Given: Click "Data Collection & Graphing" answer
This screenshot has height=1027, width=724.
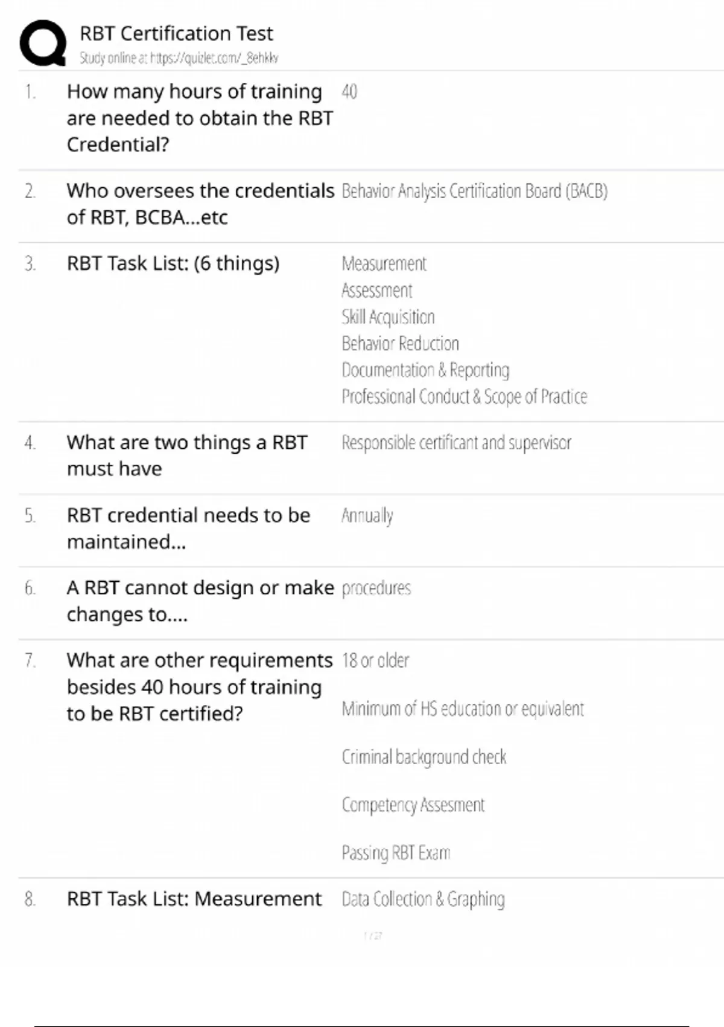Looking at the screenshot, I should click(x=423, y=899).
